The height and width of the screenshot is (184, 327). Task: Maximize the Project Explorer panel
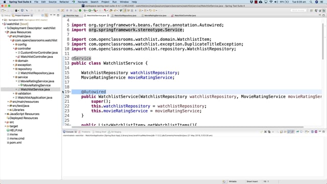pos(58,15)
